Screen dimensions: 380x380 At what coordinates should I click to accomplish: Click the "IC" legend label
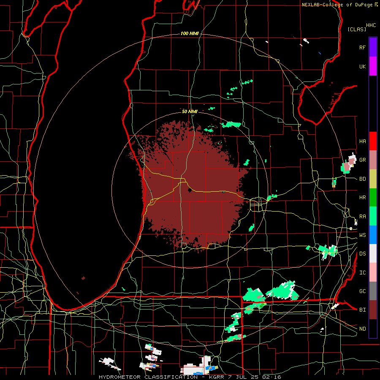pyautogui.click(x=362, y=273)
